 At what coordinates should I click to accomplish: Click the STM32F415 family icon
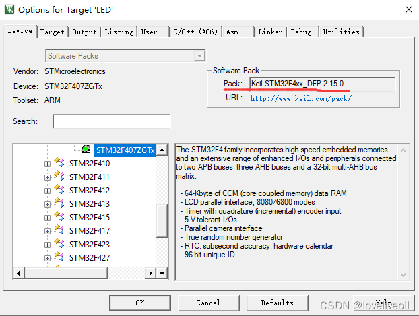pyautogui.click(x=59, y=216)
